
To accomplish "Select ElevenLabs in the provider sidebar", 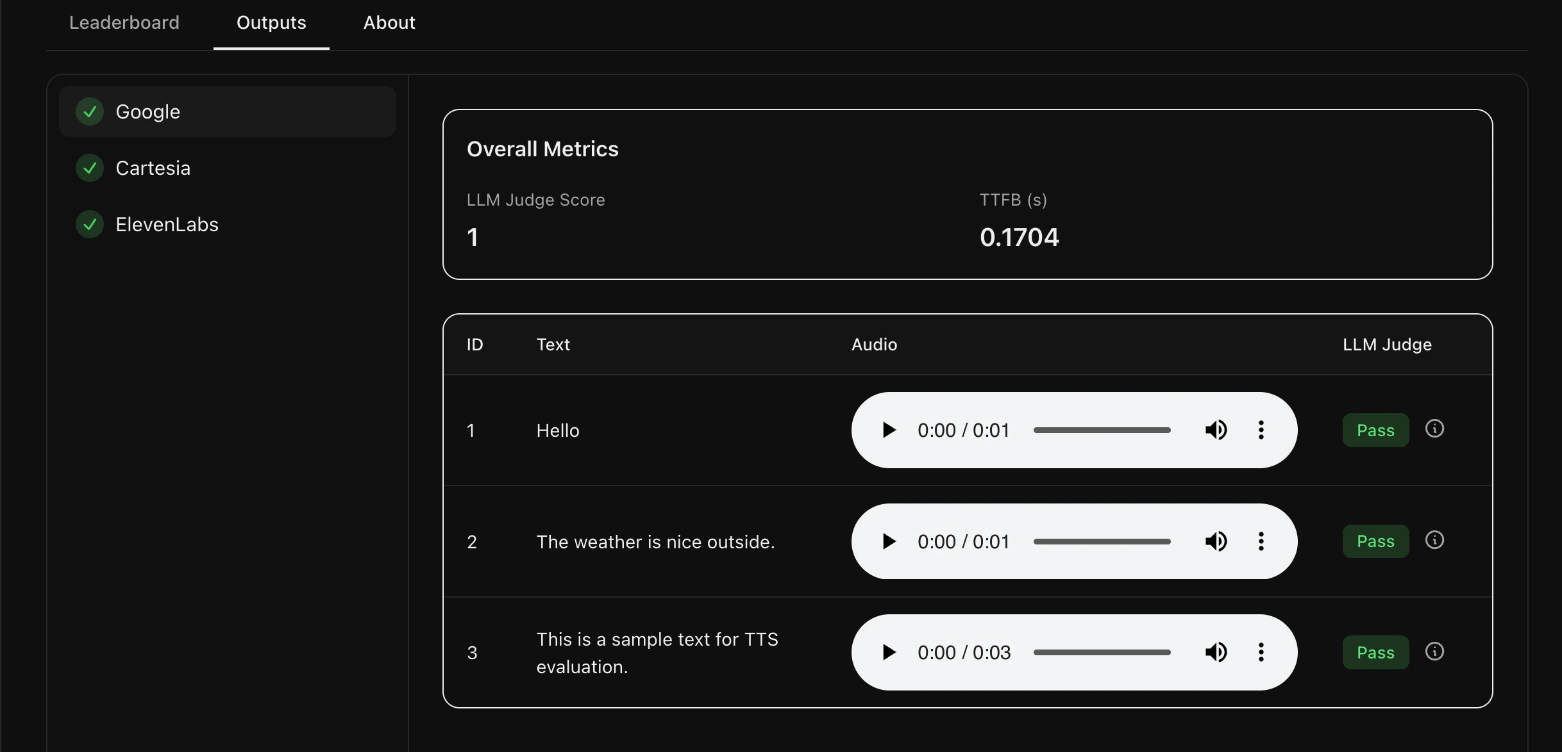I will [x=167, y=224].
